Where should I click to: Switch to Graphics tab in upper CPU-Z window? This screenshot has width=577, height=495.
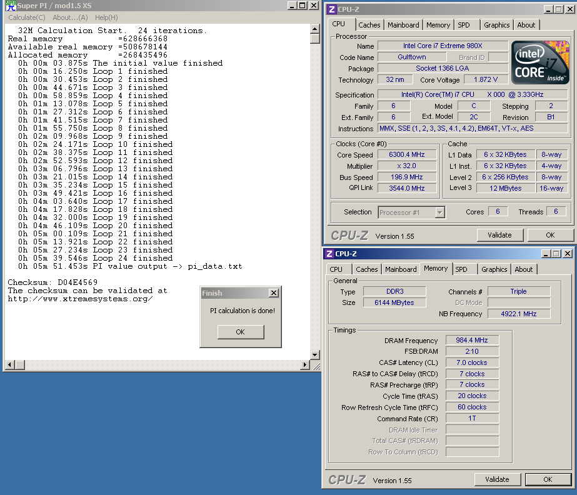(496, 25)
